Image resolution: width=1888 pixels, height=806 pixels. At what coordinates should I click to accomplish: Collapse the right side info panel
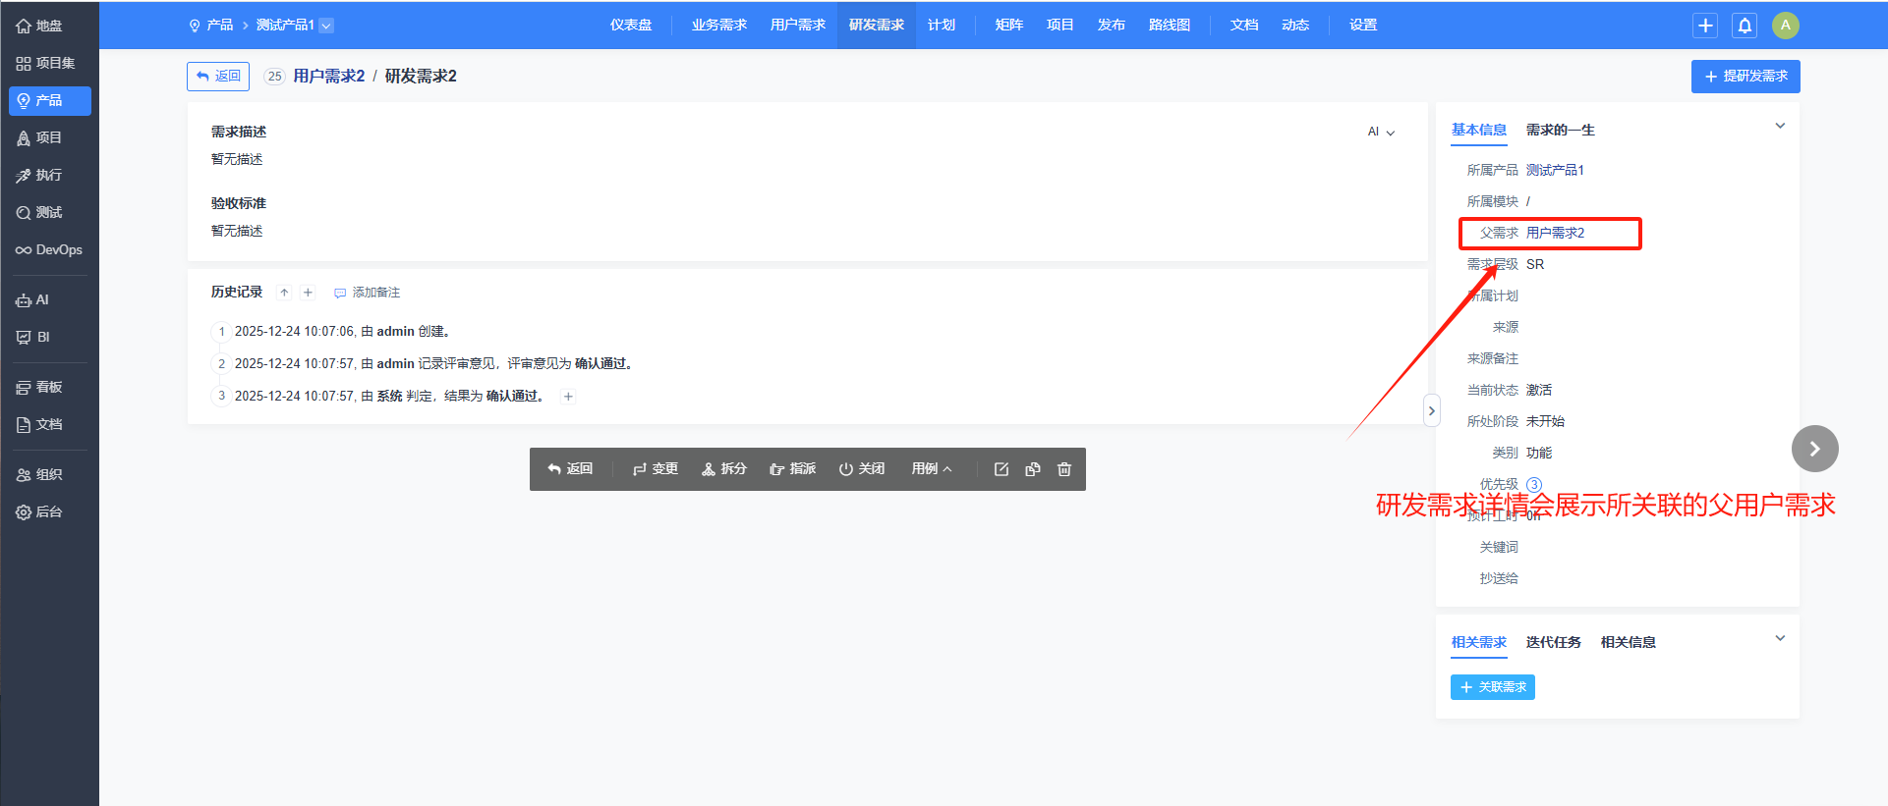[x=1431, y=410]
